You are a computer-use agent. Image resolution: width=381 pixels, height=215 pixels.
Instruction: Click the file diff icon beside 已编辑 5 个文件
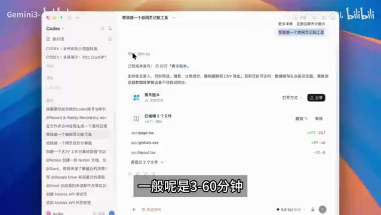pos(136,119)
